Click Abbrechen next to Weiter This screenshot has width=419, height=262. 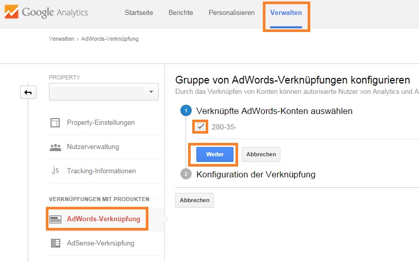click(x=261, y=154)
